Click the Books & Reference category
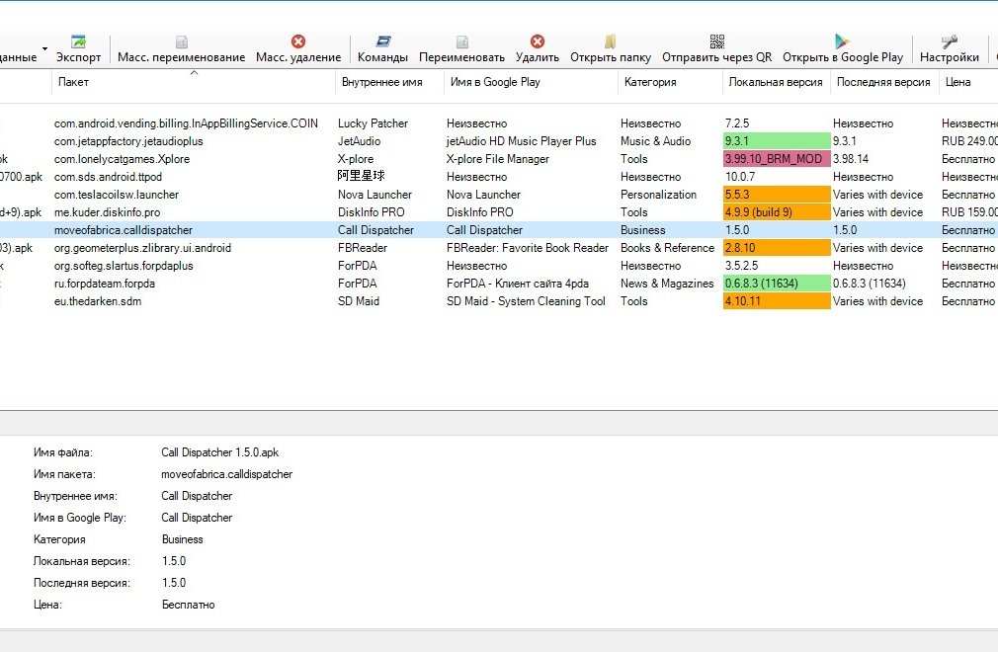The image size is (998, 652). (x=668, y=248)
